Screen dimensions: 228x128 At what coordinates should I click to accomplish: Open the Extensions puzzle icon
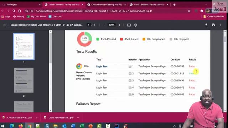pos(202,11)
